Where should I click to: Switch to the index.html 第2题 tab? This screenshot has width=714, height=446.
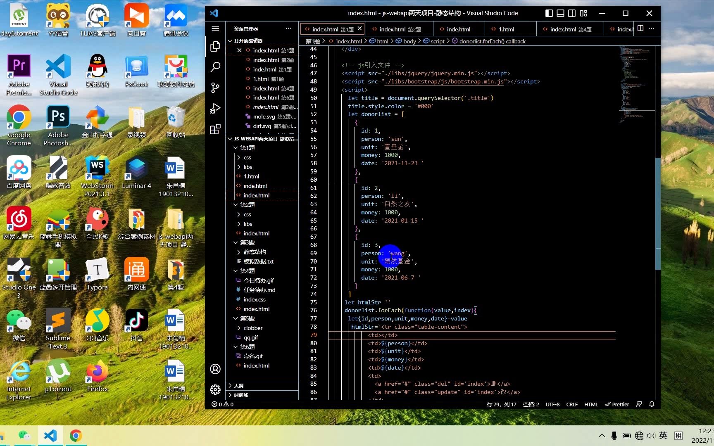click(400, 29)
